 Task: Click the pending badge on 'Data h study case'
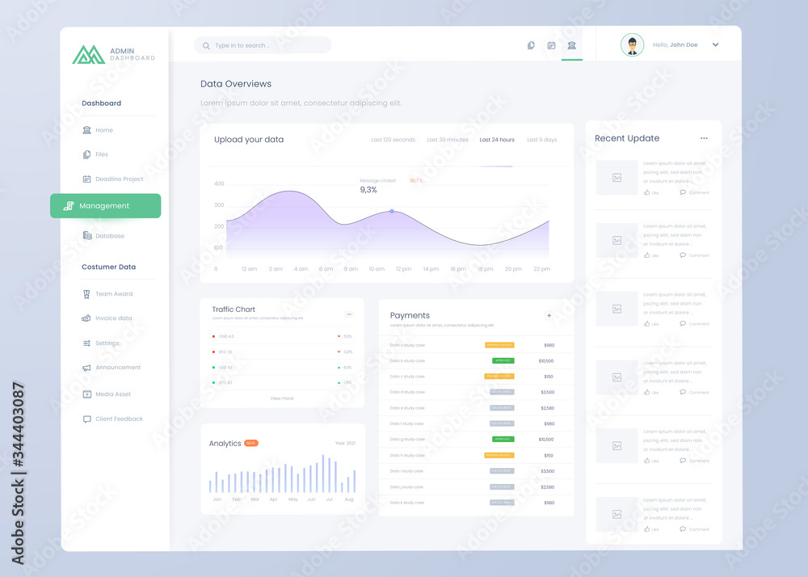coord(499,456)
